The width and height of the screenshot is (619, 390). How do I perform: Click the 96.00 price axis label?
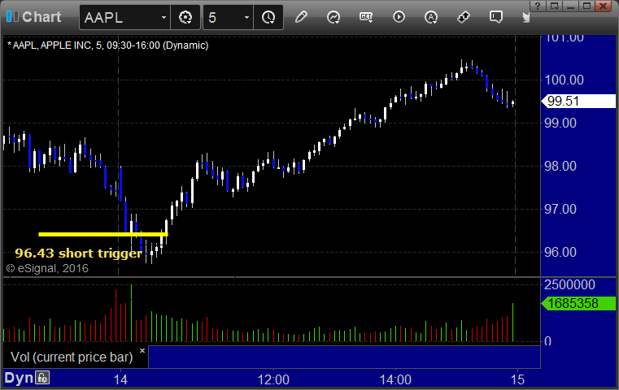[x=560, y=252]
